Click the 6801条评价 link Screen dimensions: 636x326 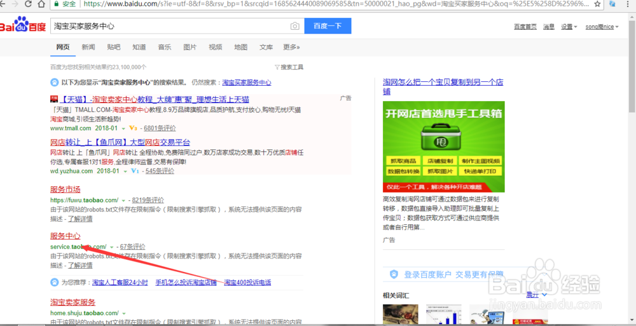[160, 128]
